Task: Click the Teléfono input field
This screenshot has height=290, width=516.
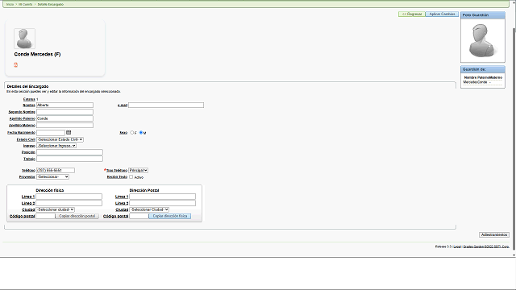Action: pos(56,170)
